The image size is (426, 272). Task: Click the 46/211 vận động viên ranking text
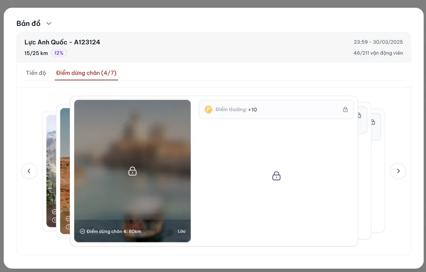click(x=378, y=53)
